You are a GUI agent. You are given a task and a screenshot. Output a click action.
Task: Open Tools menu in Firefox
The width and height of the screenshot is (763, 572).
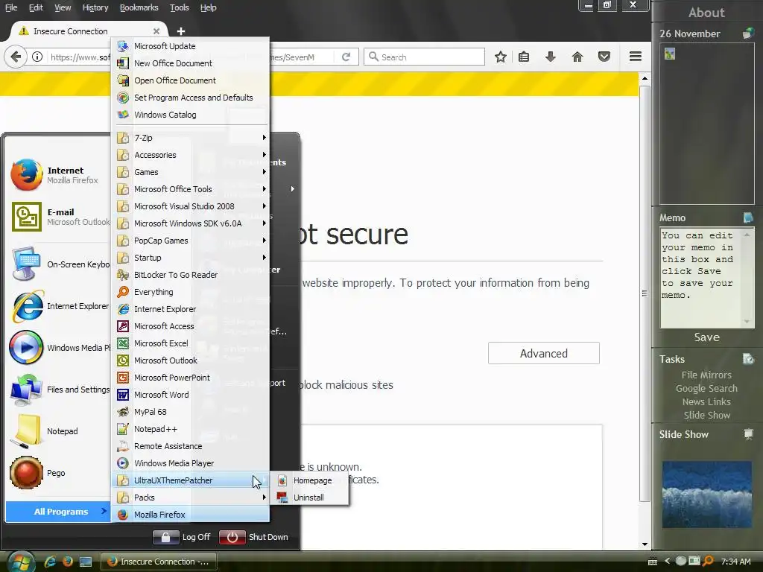pos(179,7)
